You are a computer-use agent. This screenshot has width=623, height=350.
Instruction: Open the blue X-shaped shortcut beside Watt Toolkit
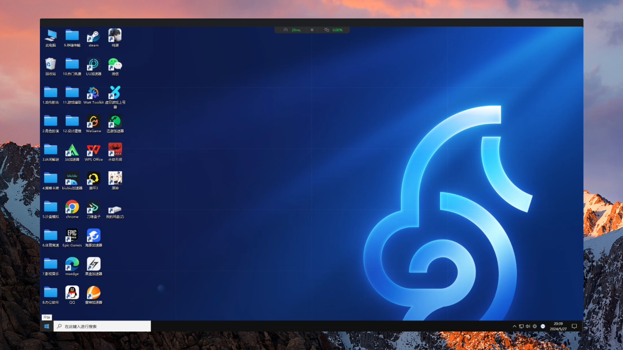(115, 97)
